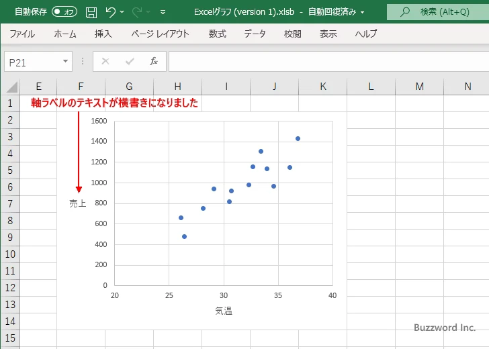Open the ホーム tab
This screenshot has height=349, width=489.
click(65, 34)
